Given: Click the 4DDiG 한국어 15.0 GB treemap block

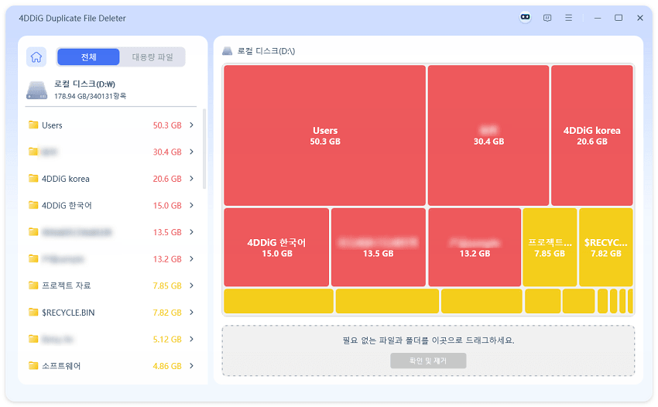Looking at the screenshot, I should (276, 247).
